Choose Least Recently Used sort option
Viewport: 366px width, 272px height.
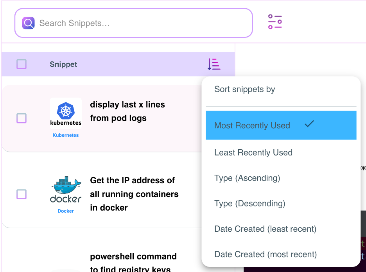coord(253,152)
